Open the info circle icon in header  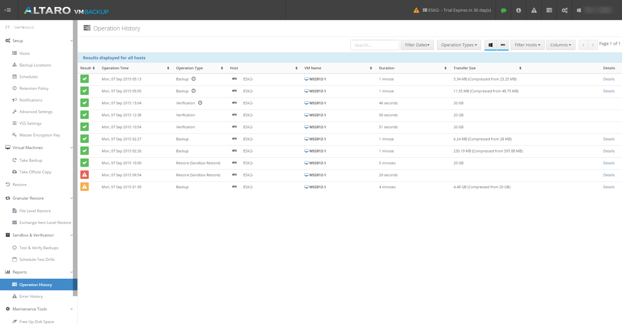pyautogui.click(x=519, y=10)
